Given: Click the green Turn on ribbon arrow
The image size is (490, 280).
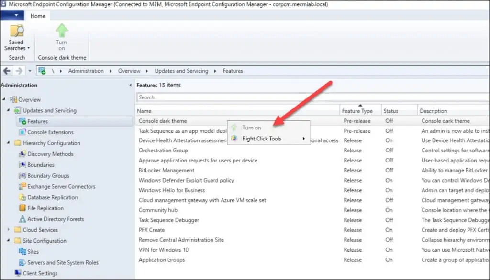Looking at the screenshot, I should click(x=62, y=31).
